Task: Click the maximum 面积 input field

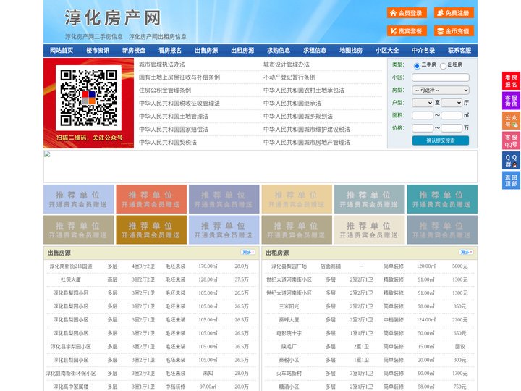Action: 452,115
